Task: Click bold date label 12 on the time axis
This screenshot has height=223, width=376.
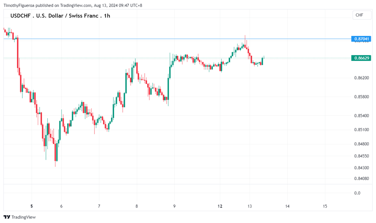Action: click(x=220, y=206)
